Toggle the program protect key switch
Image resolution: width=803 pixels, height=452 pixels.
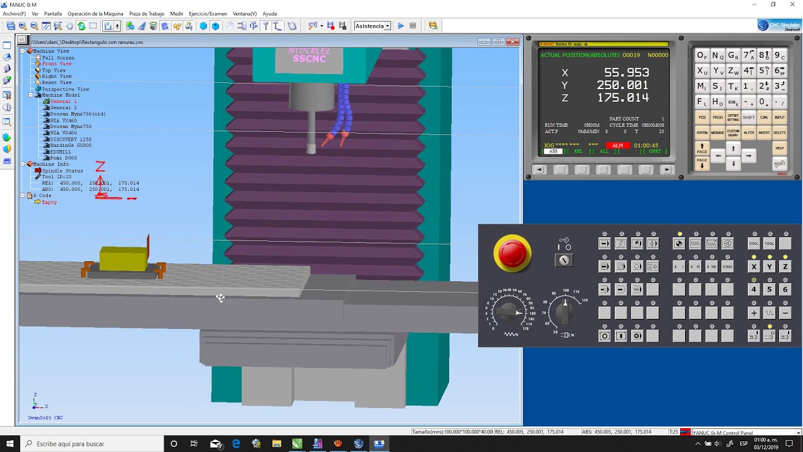click(564, 259)
